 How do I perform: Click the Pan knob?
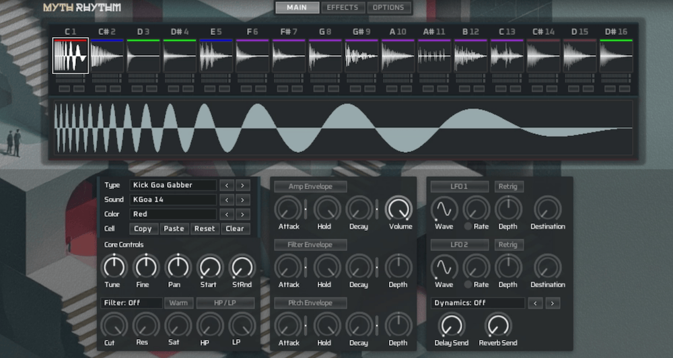tap(178, 266)
